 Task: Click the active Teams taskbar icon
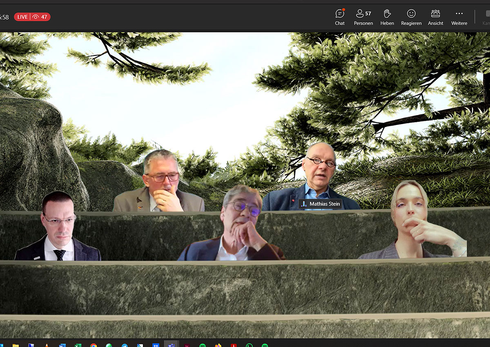coord(171,345)
